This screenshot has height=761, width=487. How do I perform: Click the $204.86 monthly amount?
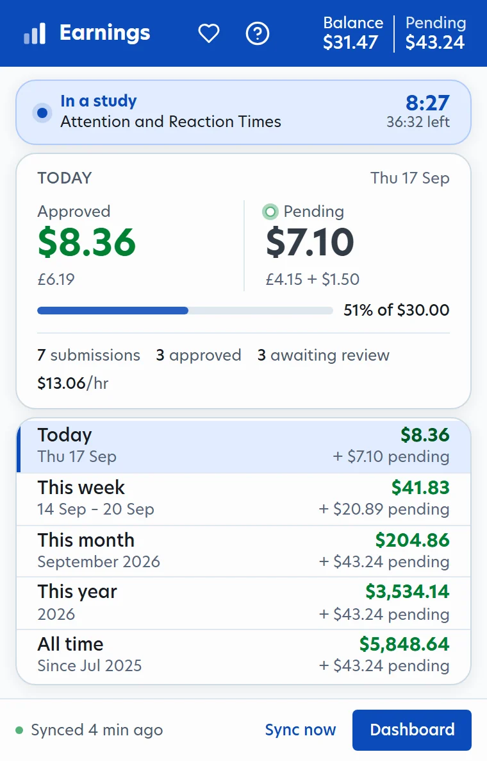click(x=413, y=540)
